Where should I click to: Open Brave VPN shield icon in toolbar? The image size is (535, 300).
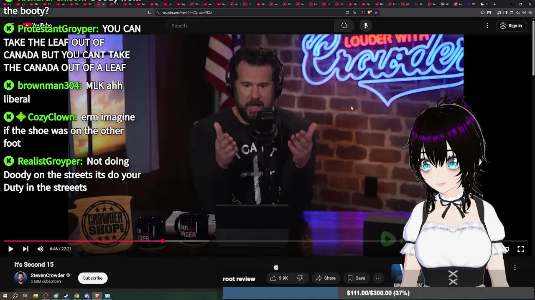[524, 12]
